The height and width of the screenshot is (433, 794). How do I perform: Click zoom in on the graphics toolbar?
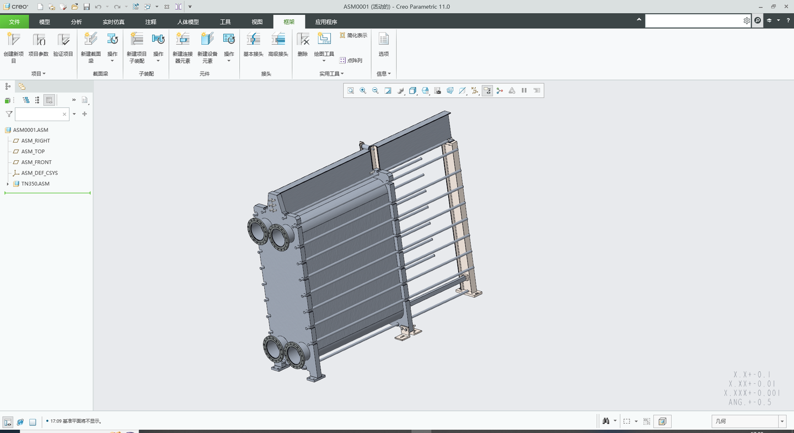click(x=363, y=91)
